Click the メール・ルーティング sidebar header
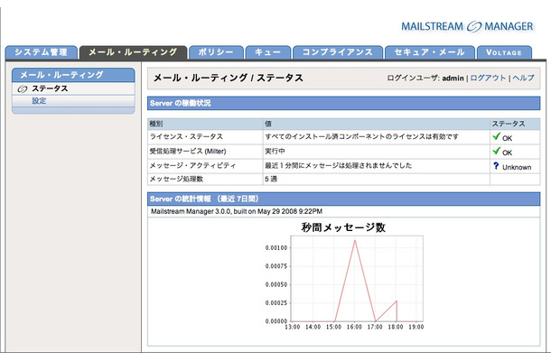 coord(73,75)
